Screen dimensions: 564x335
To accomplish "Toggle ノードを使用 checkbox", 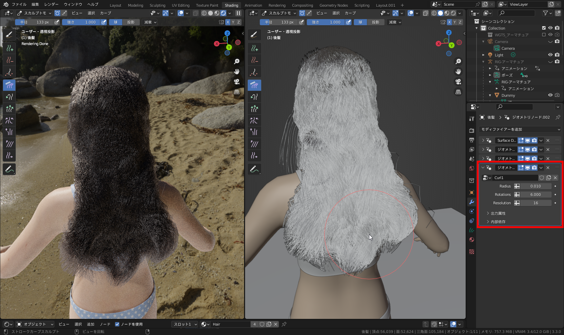I will click(117, 324).
